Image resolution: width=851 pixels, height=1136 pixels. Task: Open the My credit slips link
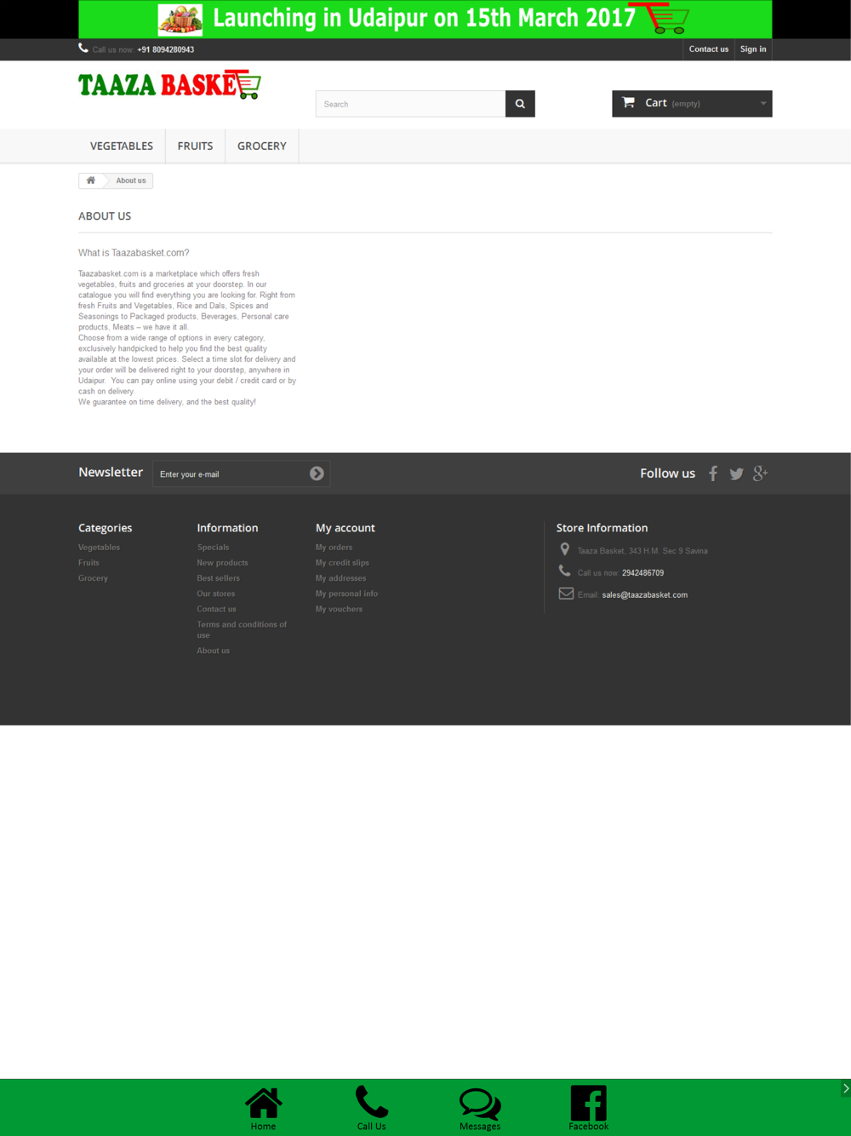[342, 563]
